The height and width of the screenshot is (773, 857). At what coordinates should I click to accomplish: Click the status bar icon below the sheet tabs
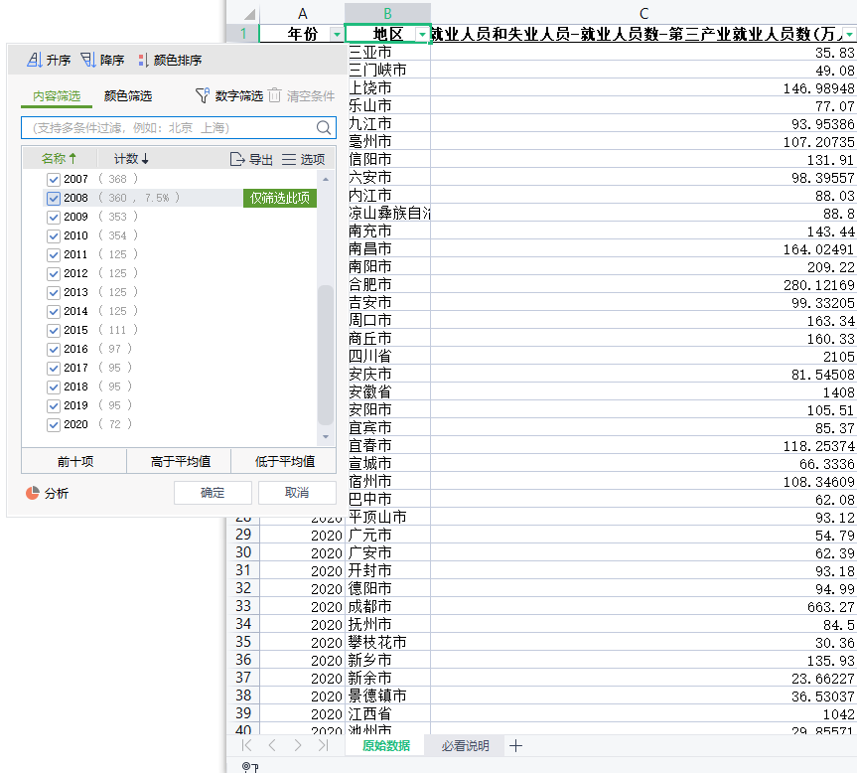pos(250,767)
